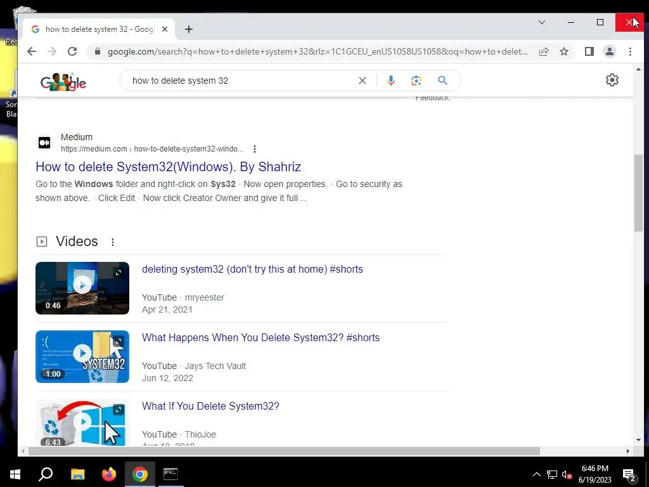The height and width of the screenshot is (487, 649).
Task: Click the 'Medium' site name text
Action: point(77,137)
